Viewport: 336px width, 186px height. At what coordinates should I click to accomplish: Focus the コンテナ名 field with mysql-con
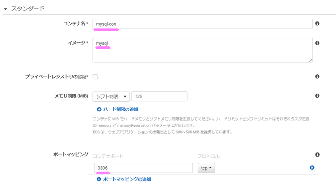203,24
